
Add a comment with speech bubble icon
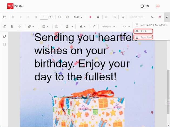tap(123, 17)
